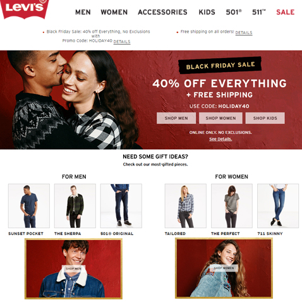
Task: Open See Details link in banner
Action: [x=220, y=139]
